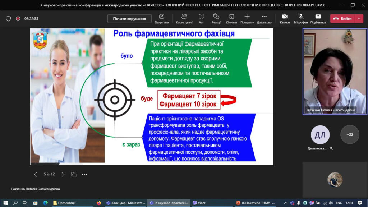Add Apps via Програми plus icon
This screenshot has width=368, height=207.
[247, 18]
